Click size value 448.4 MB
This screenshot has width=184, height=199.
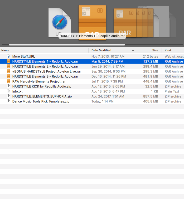(x=151, y=81)
